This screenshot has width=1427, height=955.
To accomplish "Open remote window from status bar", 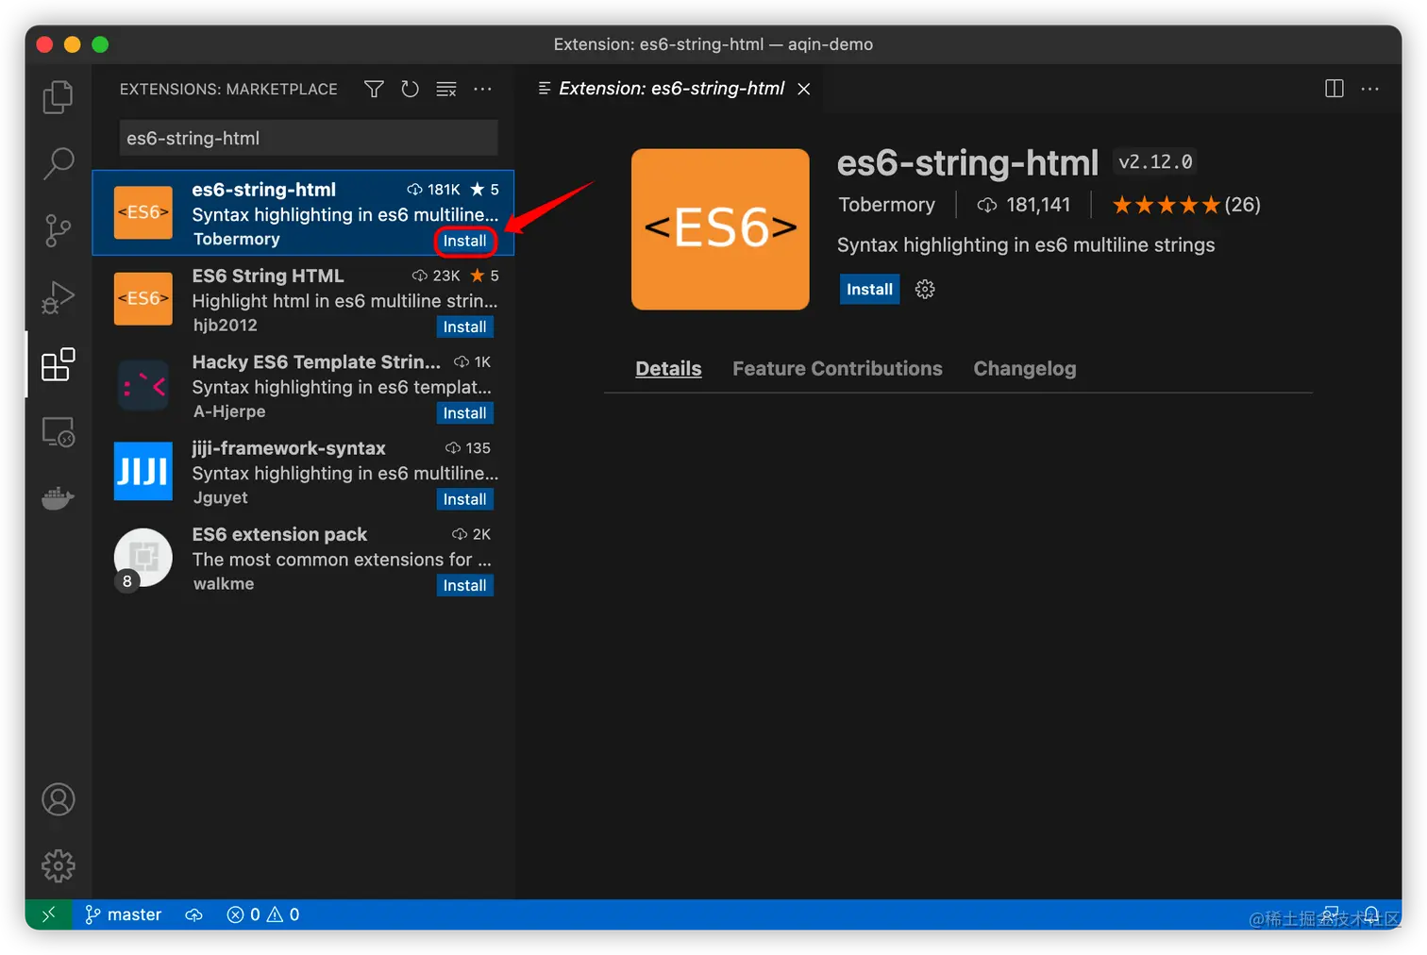I will pyautogui.click(x=49, y=914).
